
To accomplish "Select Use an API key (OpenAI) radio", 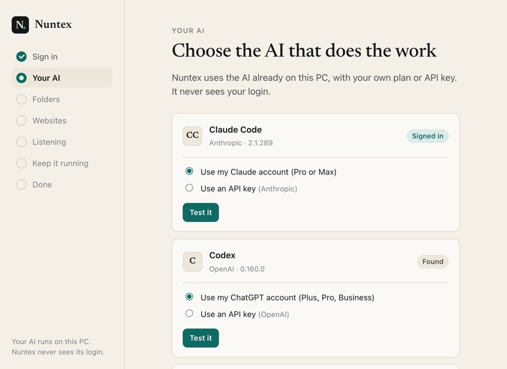I will (189, 313).
